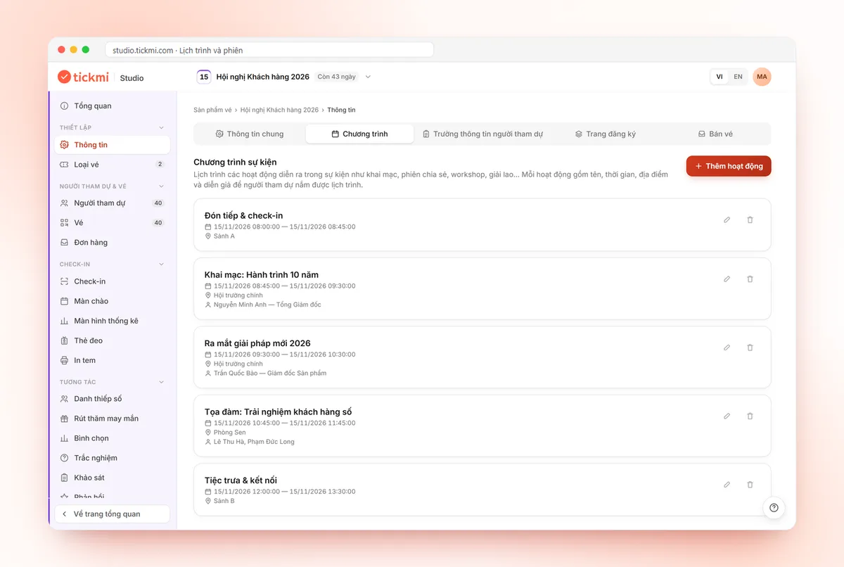Open Danh thiếp số in the sidebar
This screenshot has width=844, height=567.
[113, 399]
